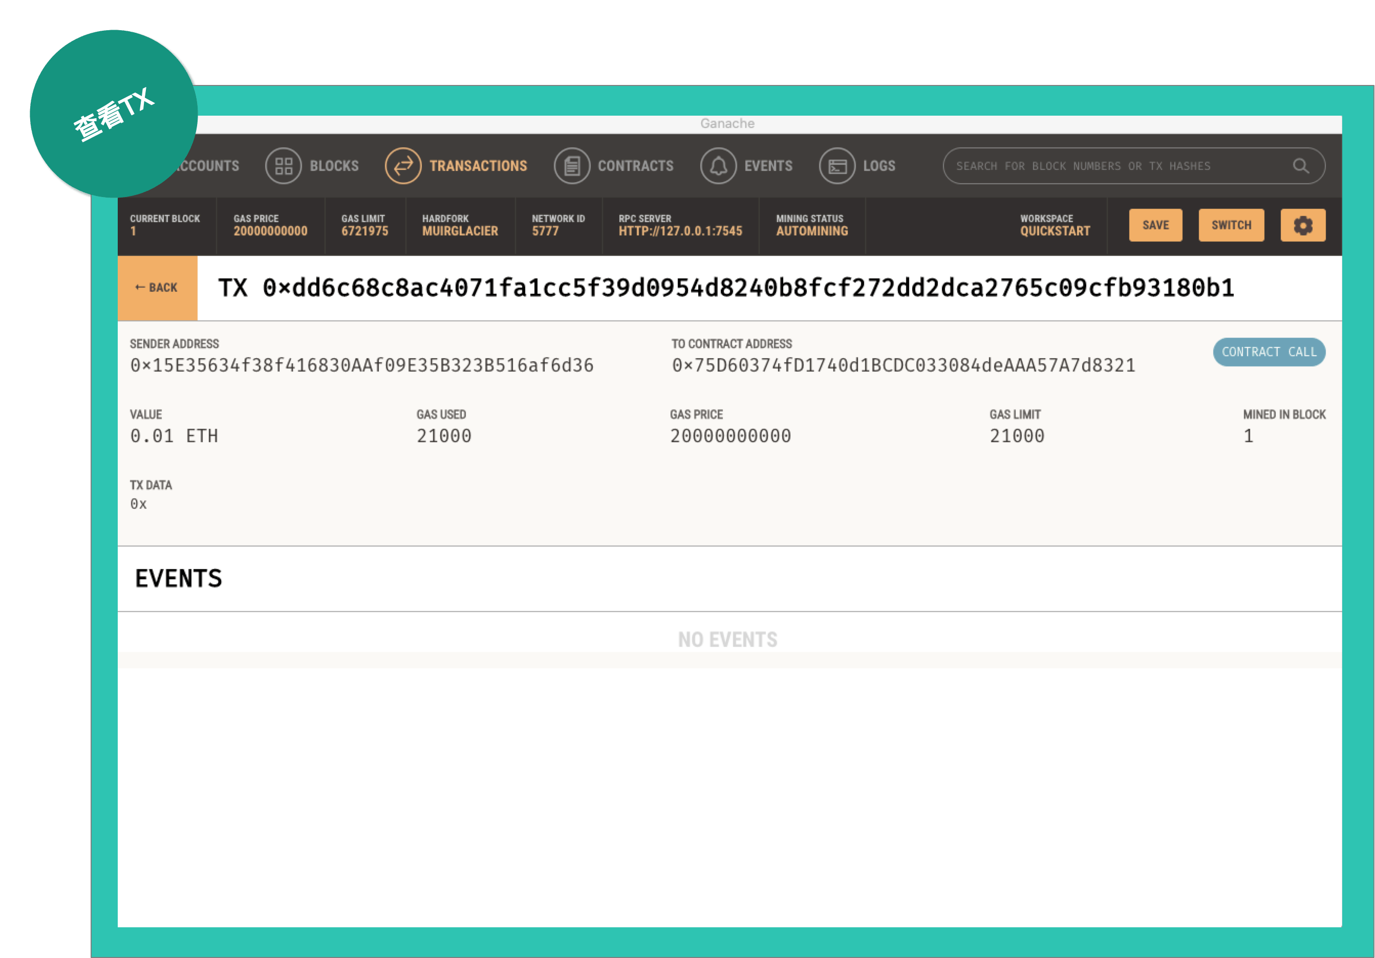Click the TX Data value 0x
Image resolution: width=1375 pixels, height=958 pixels.
(138, 504)
